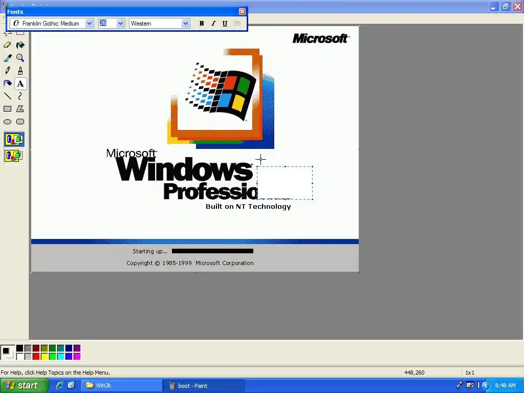
Task: Open the font size dropdown arrow
Action: click(x=120, y=24)
